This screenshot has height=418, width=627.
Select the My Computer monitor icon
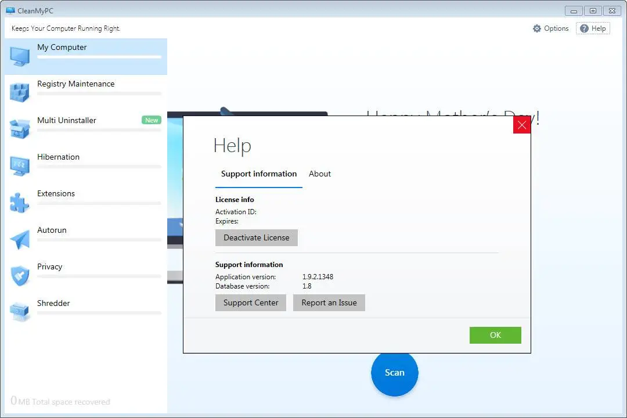pyautogui.click(x=20, y=56)
